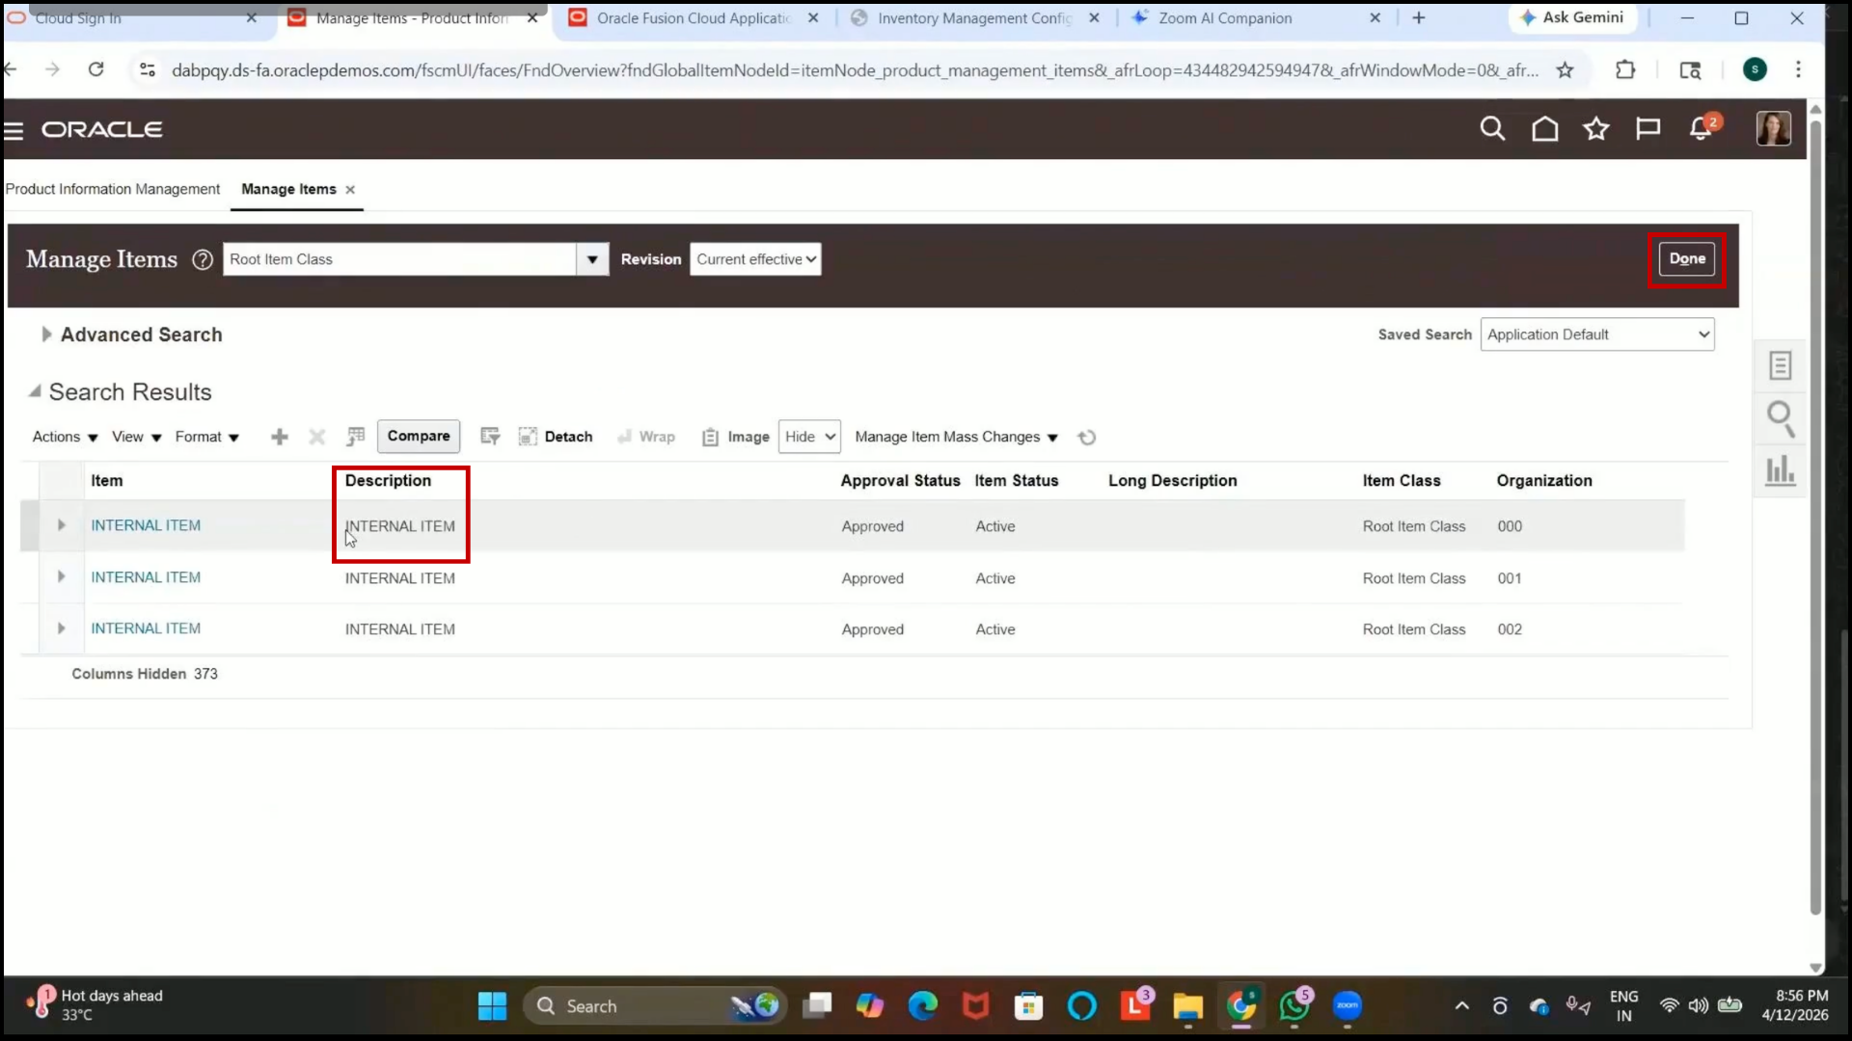The image size is (1852, 1041).
Task: Open the Saved Search dropdown
Action: click(x=1597, y=334)
